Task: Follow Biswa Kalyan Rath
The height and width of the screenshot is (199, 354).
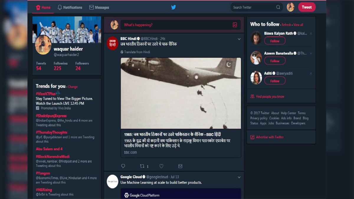Action: pyautogui.click(x=275, y=41)
